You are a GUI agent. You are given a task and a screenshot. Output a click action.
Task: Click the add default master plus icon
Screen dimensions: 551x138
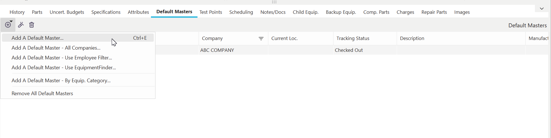(x=8, y=25)
